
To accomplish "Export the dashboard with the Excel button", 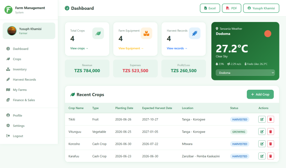I will tap(210, 8).
